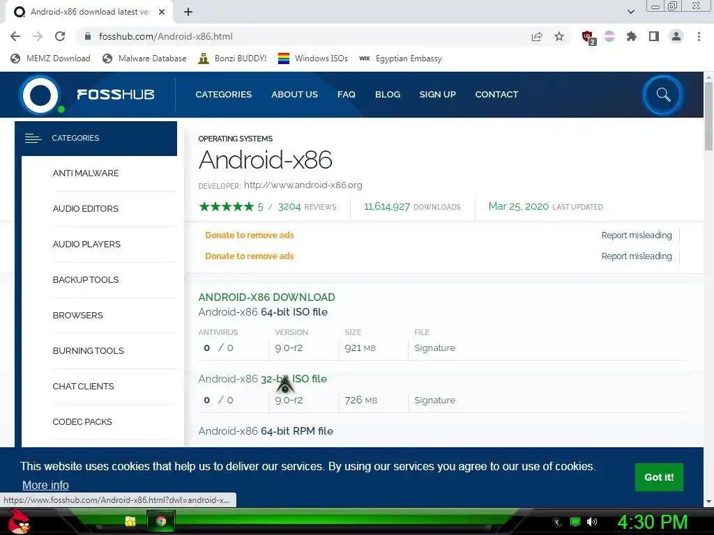Select AUDIO PLAYERS category
Viewport: 714px width, 535px height.
(86, 245)
